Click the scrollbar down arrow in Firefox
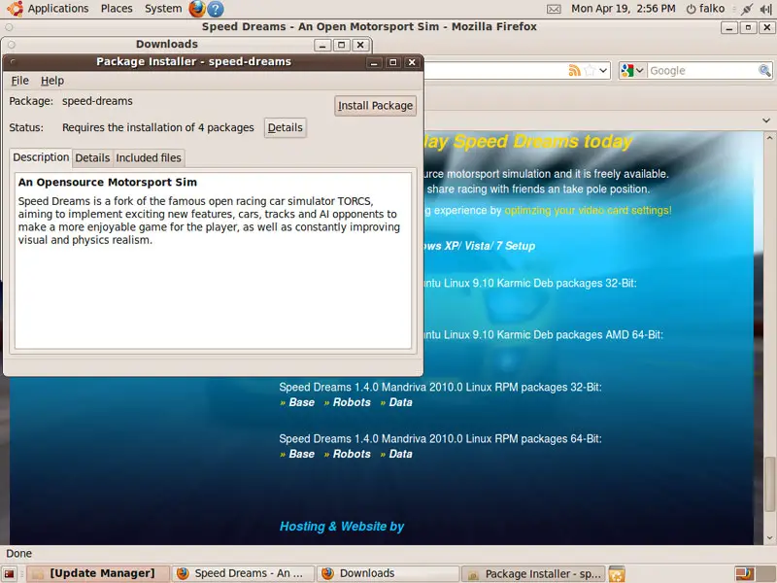This screenshot has height=583, width=777. [769, 538]
